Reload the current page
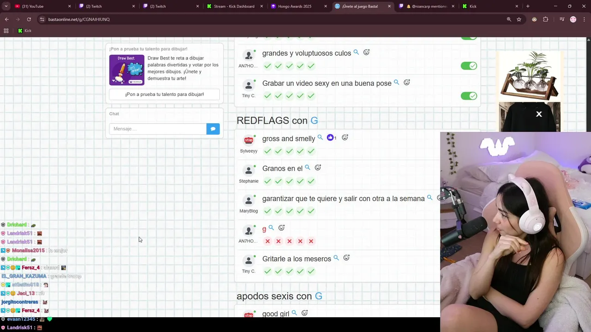 pyautogui.click(x=29, y=19)
